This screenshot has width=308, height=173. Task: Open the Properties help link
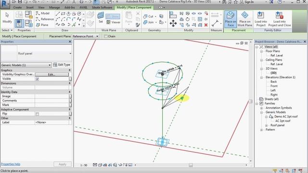tap(11, 164)
